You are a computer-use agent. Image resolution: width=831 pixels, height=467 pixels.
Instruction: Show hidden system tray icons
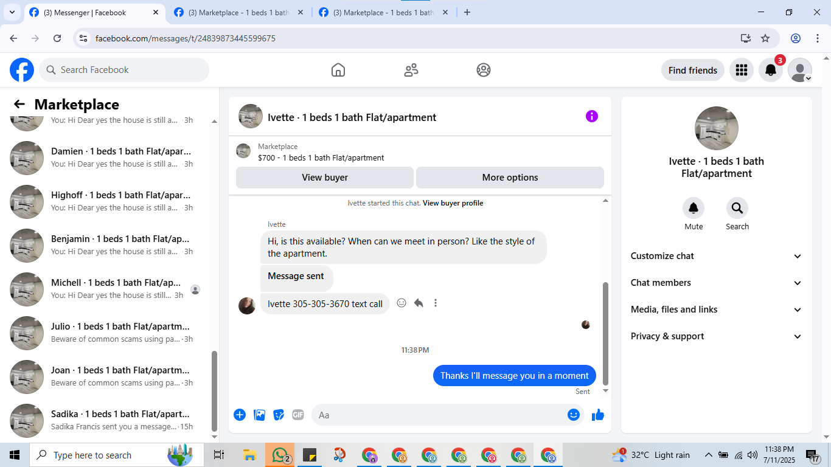tap(708, 455)
